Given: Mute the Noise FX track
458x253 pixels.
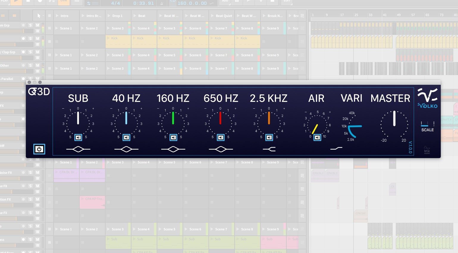Looking at the screenshot, I should coord(37,172).
